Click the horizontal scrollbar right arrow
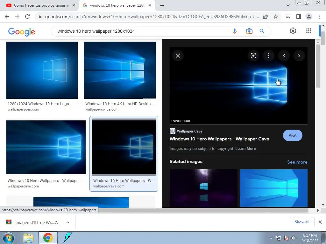Viewport: 326px width, 244px height. click(x=318, y=210)
